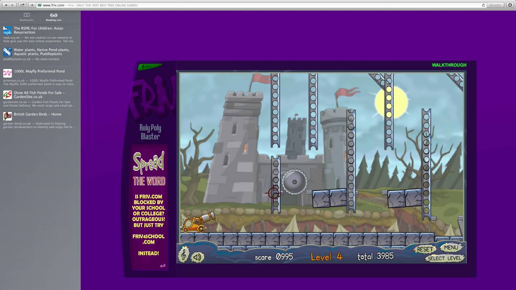Open the WALKTHROUGH link
The height and width of the screenshot is (290, 516).
tap(449, 65)
